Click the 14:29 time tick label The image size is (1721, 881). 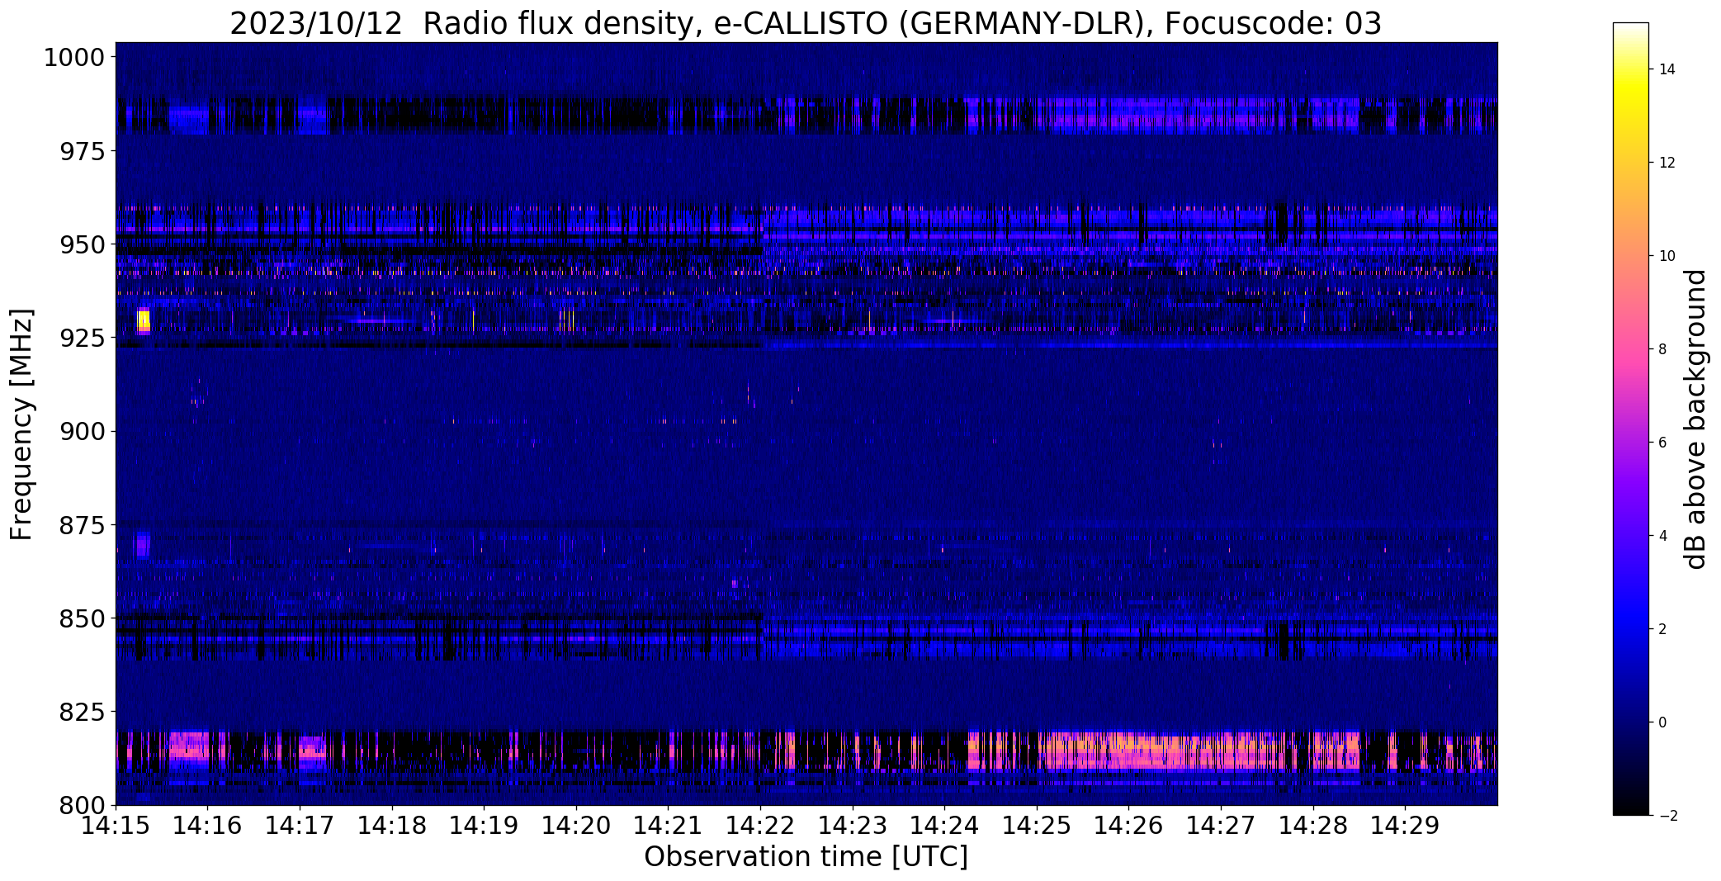click(x=1406, y=826)
